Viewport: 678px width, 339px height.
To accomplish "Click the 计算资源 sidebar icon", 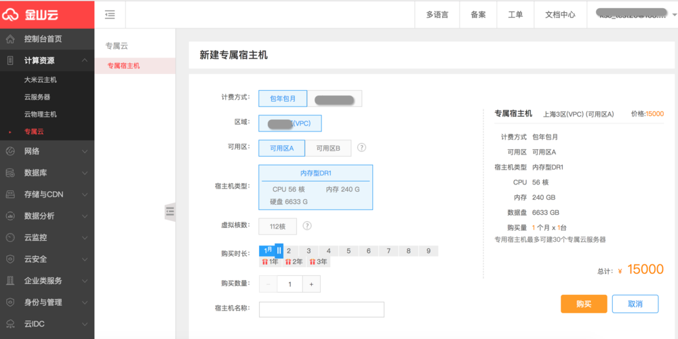I will tap(10, 61).
